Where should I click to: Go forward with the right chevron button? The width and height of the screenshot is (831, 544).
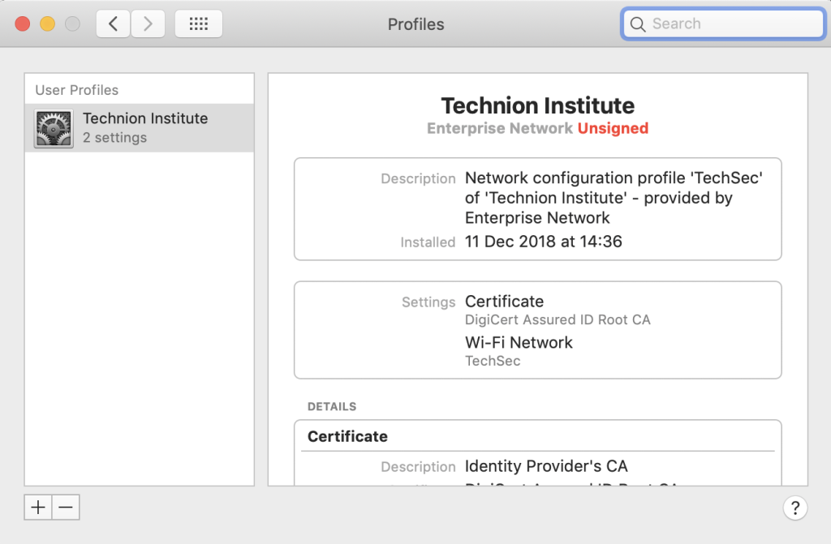148,24
